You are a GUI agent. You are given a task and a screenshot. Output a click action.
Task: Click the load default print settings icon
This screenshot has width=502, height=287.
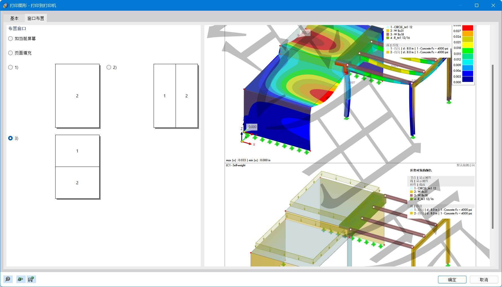(x=21, y=279)
